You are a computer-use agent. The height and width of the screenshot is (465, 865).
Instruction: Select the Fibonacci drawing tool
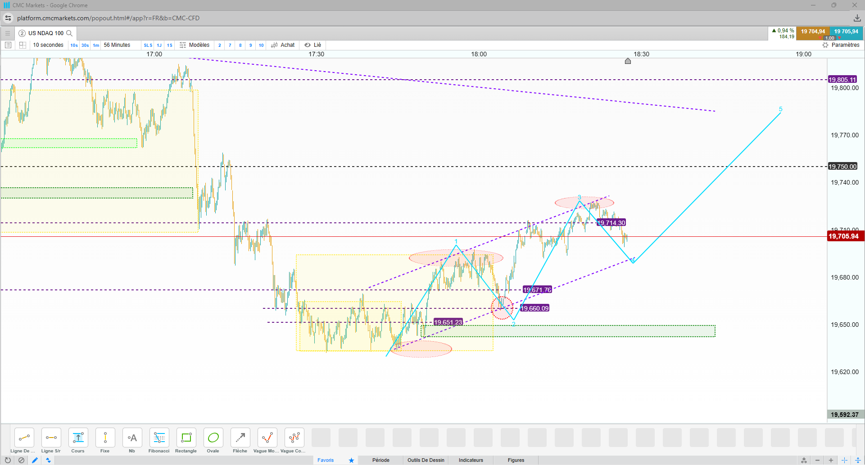pos(159,441)
